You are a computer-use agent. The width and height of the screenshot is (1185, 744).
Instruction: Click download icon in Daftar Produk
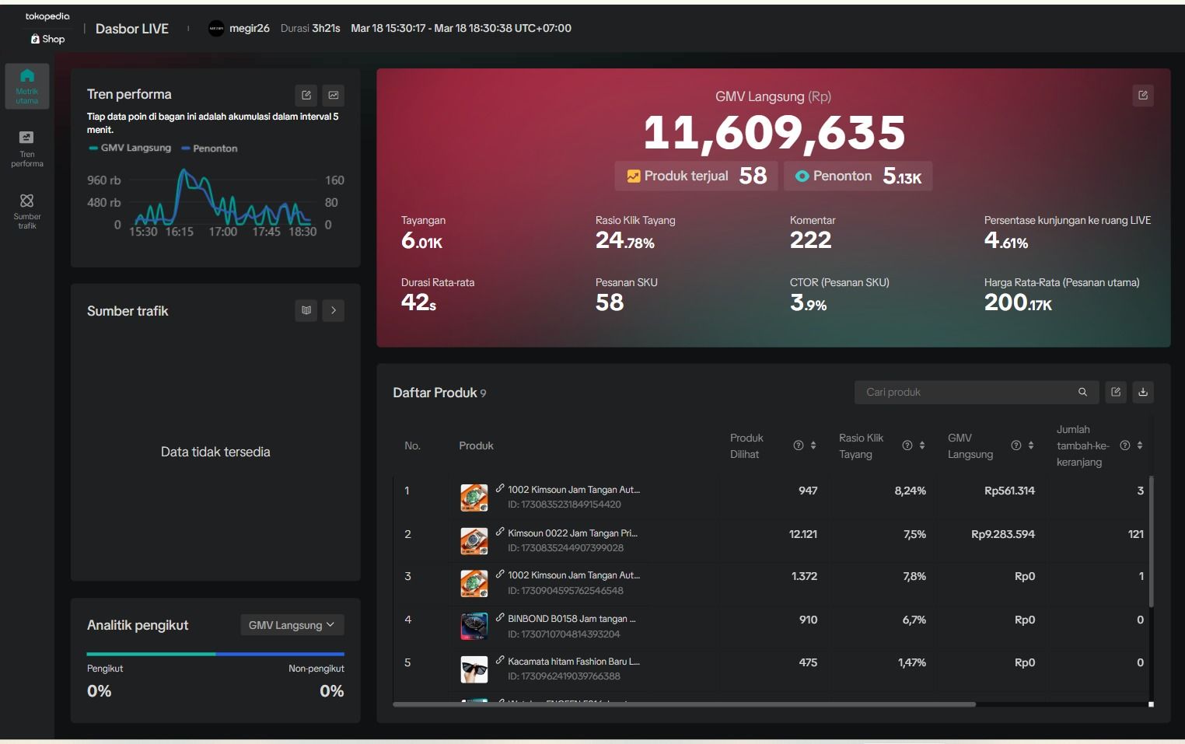[1143, 392]
